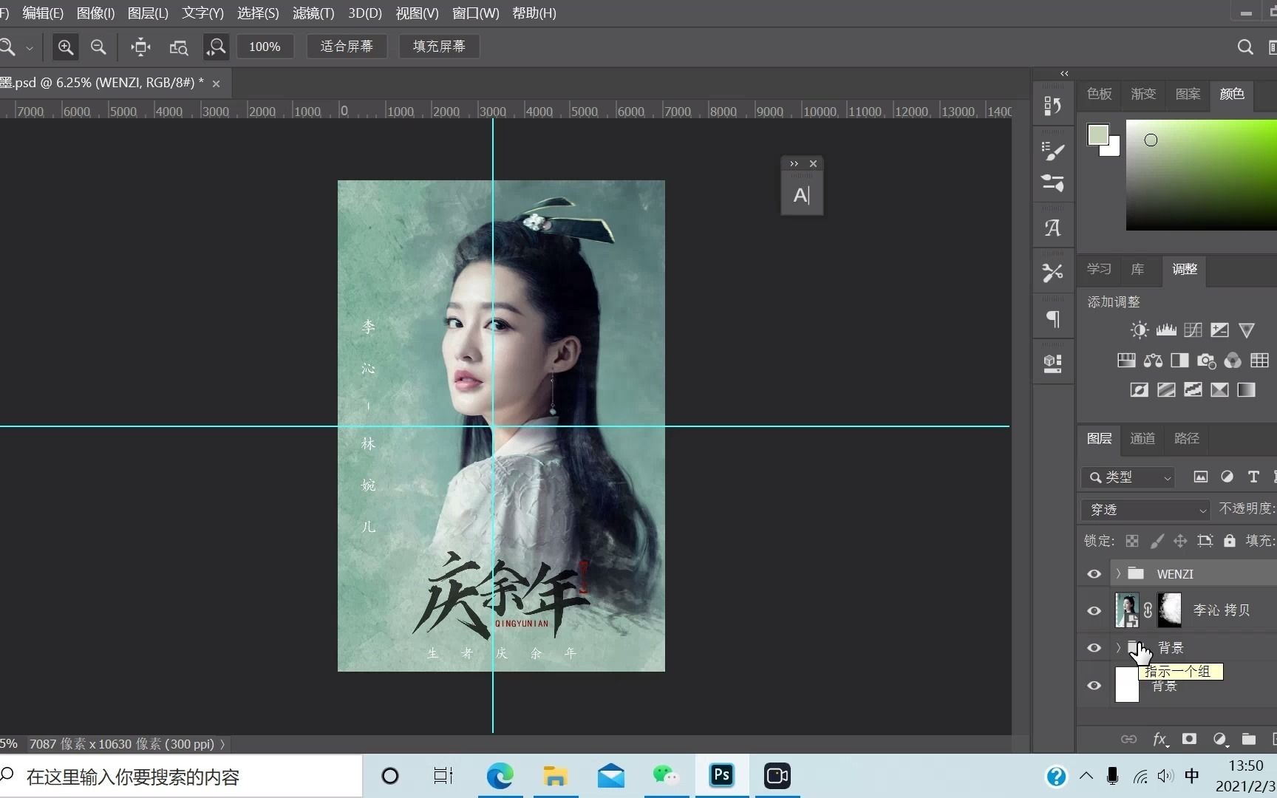Open the Character panel icon

pos(1052,228)
